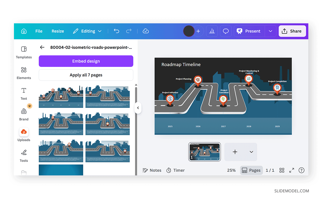Click Apply all 7 pages

coord(86,75)
